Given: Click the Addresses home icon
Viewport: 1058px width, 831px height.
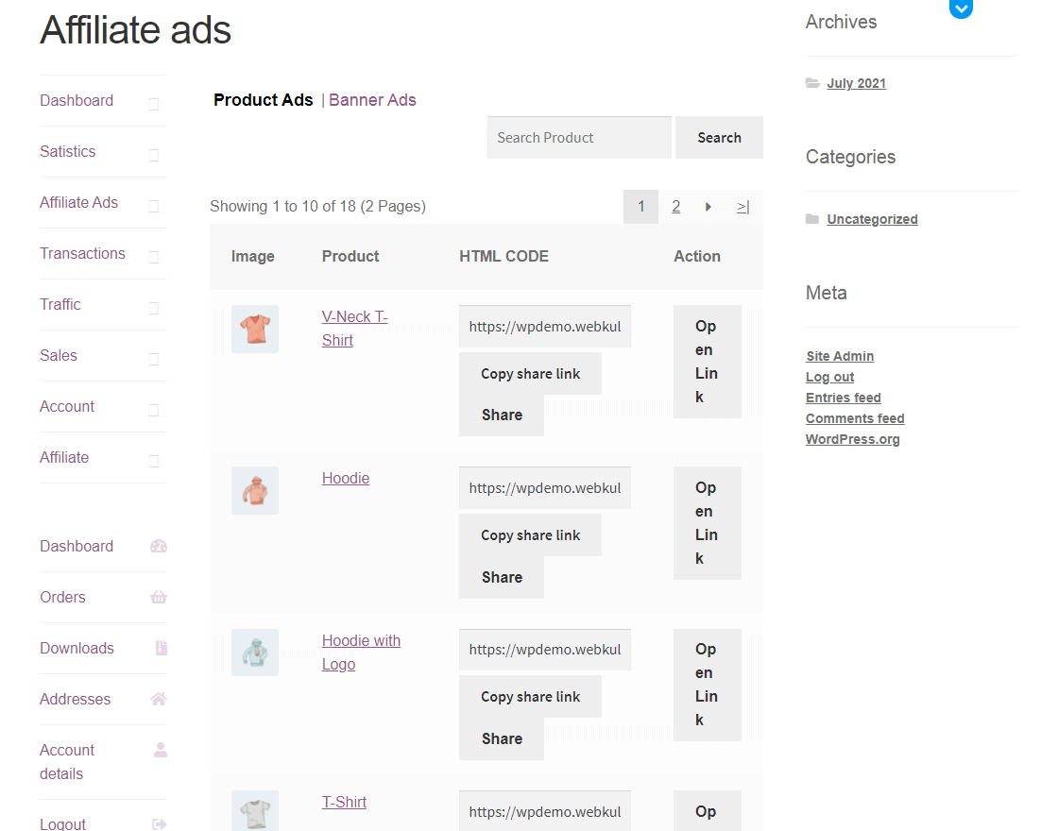Looking at the screenshot, I should coord(159,699).
